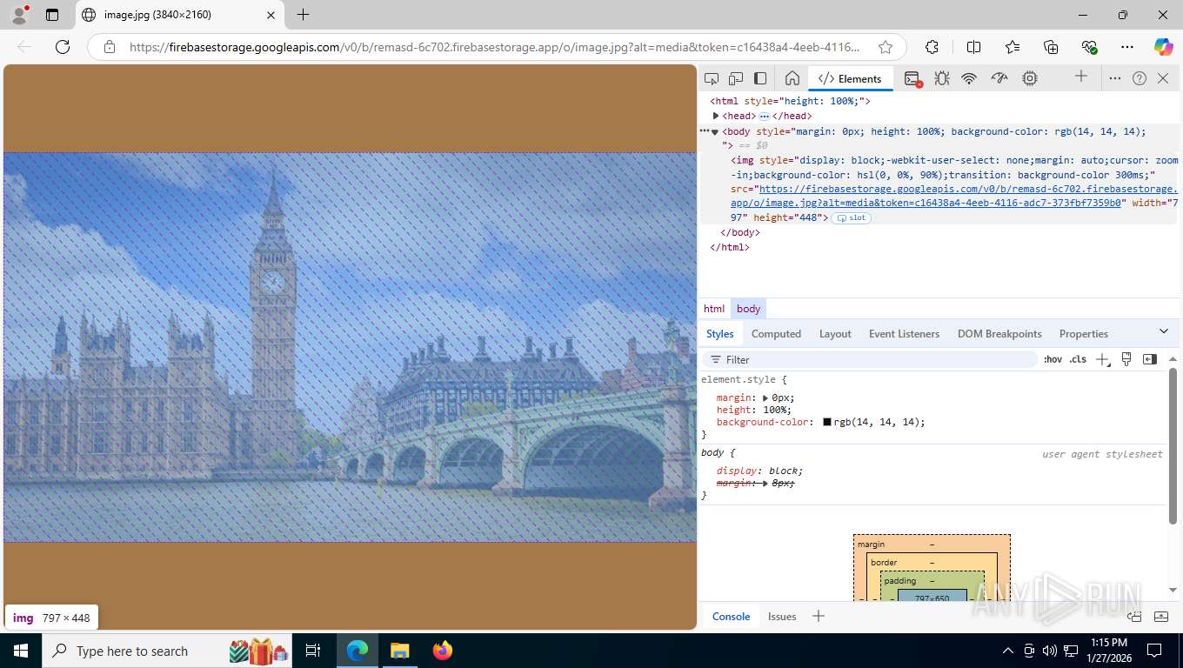Click the drawer dock toggle icon

point(1134,617)
